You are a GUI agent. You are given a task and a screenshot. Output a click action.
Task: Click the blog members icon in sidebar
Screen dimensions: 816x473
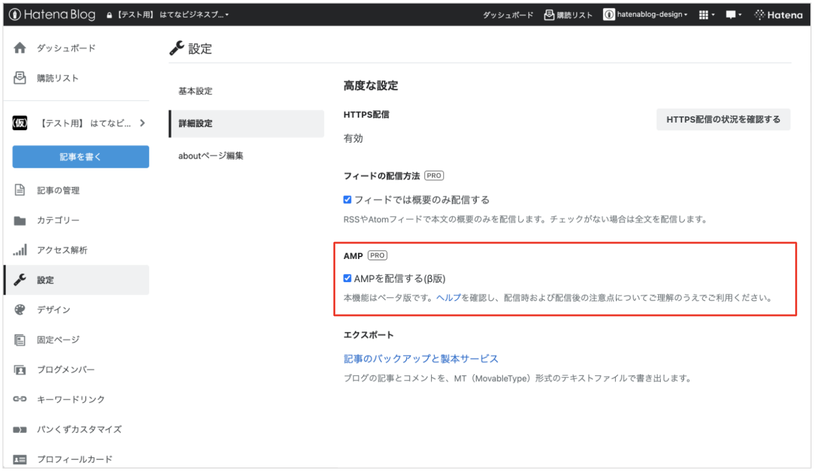20,370
